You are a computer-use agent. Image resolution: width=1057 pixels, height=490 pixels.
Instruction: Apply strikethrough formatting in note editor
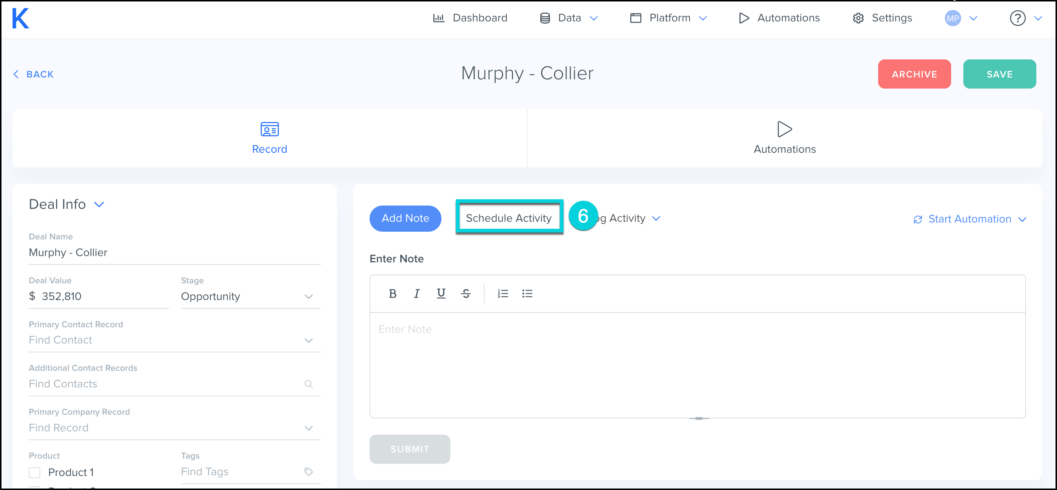(x=465, y=293)
